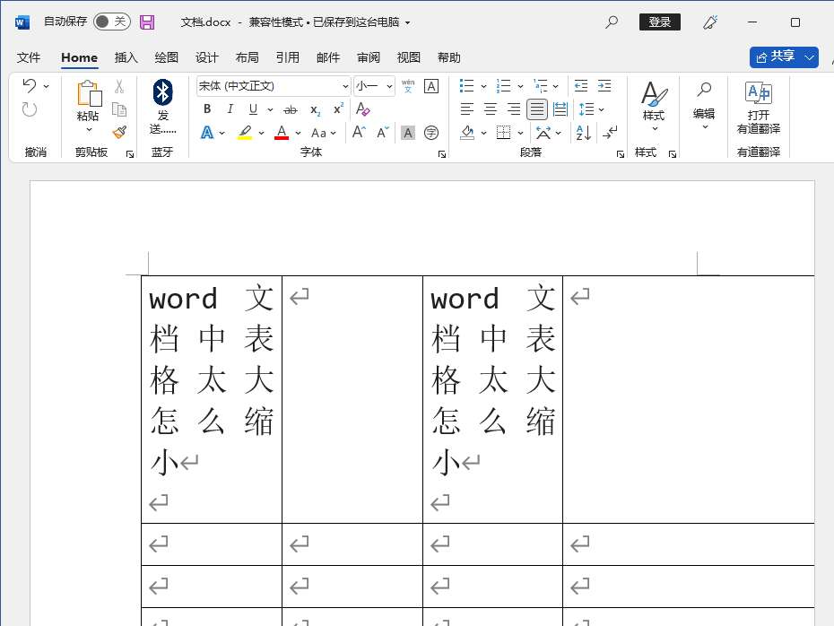Viewport: 834px width, 626px height.
Task: Toggle Justify alignment
Action: click(x=536, y=109)
